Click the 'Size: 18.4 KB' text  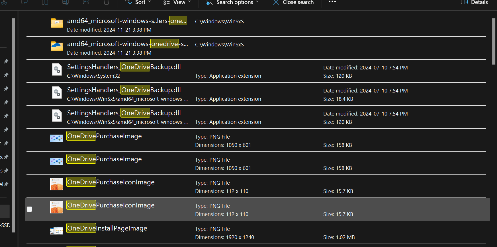338,99
